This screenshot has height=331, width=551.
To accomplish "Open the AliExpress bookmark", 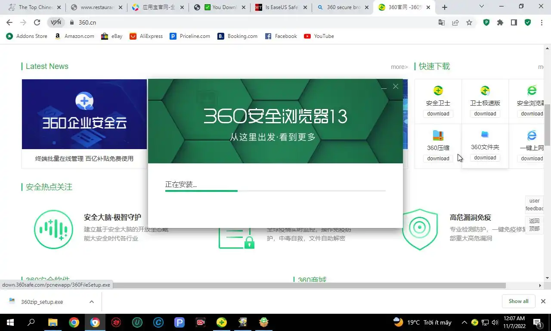I will pyautogui.click(x=146, y=36).
